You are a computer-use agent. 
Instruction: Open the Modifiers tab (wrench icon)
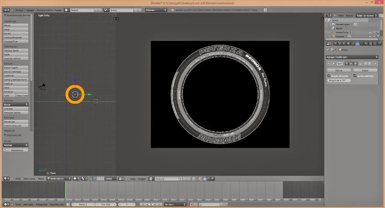pyautogui.click(x=357, y=44)
